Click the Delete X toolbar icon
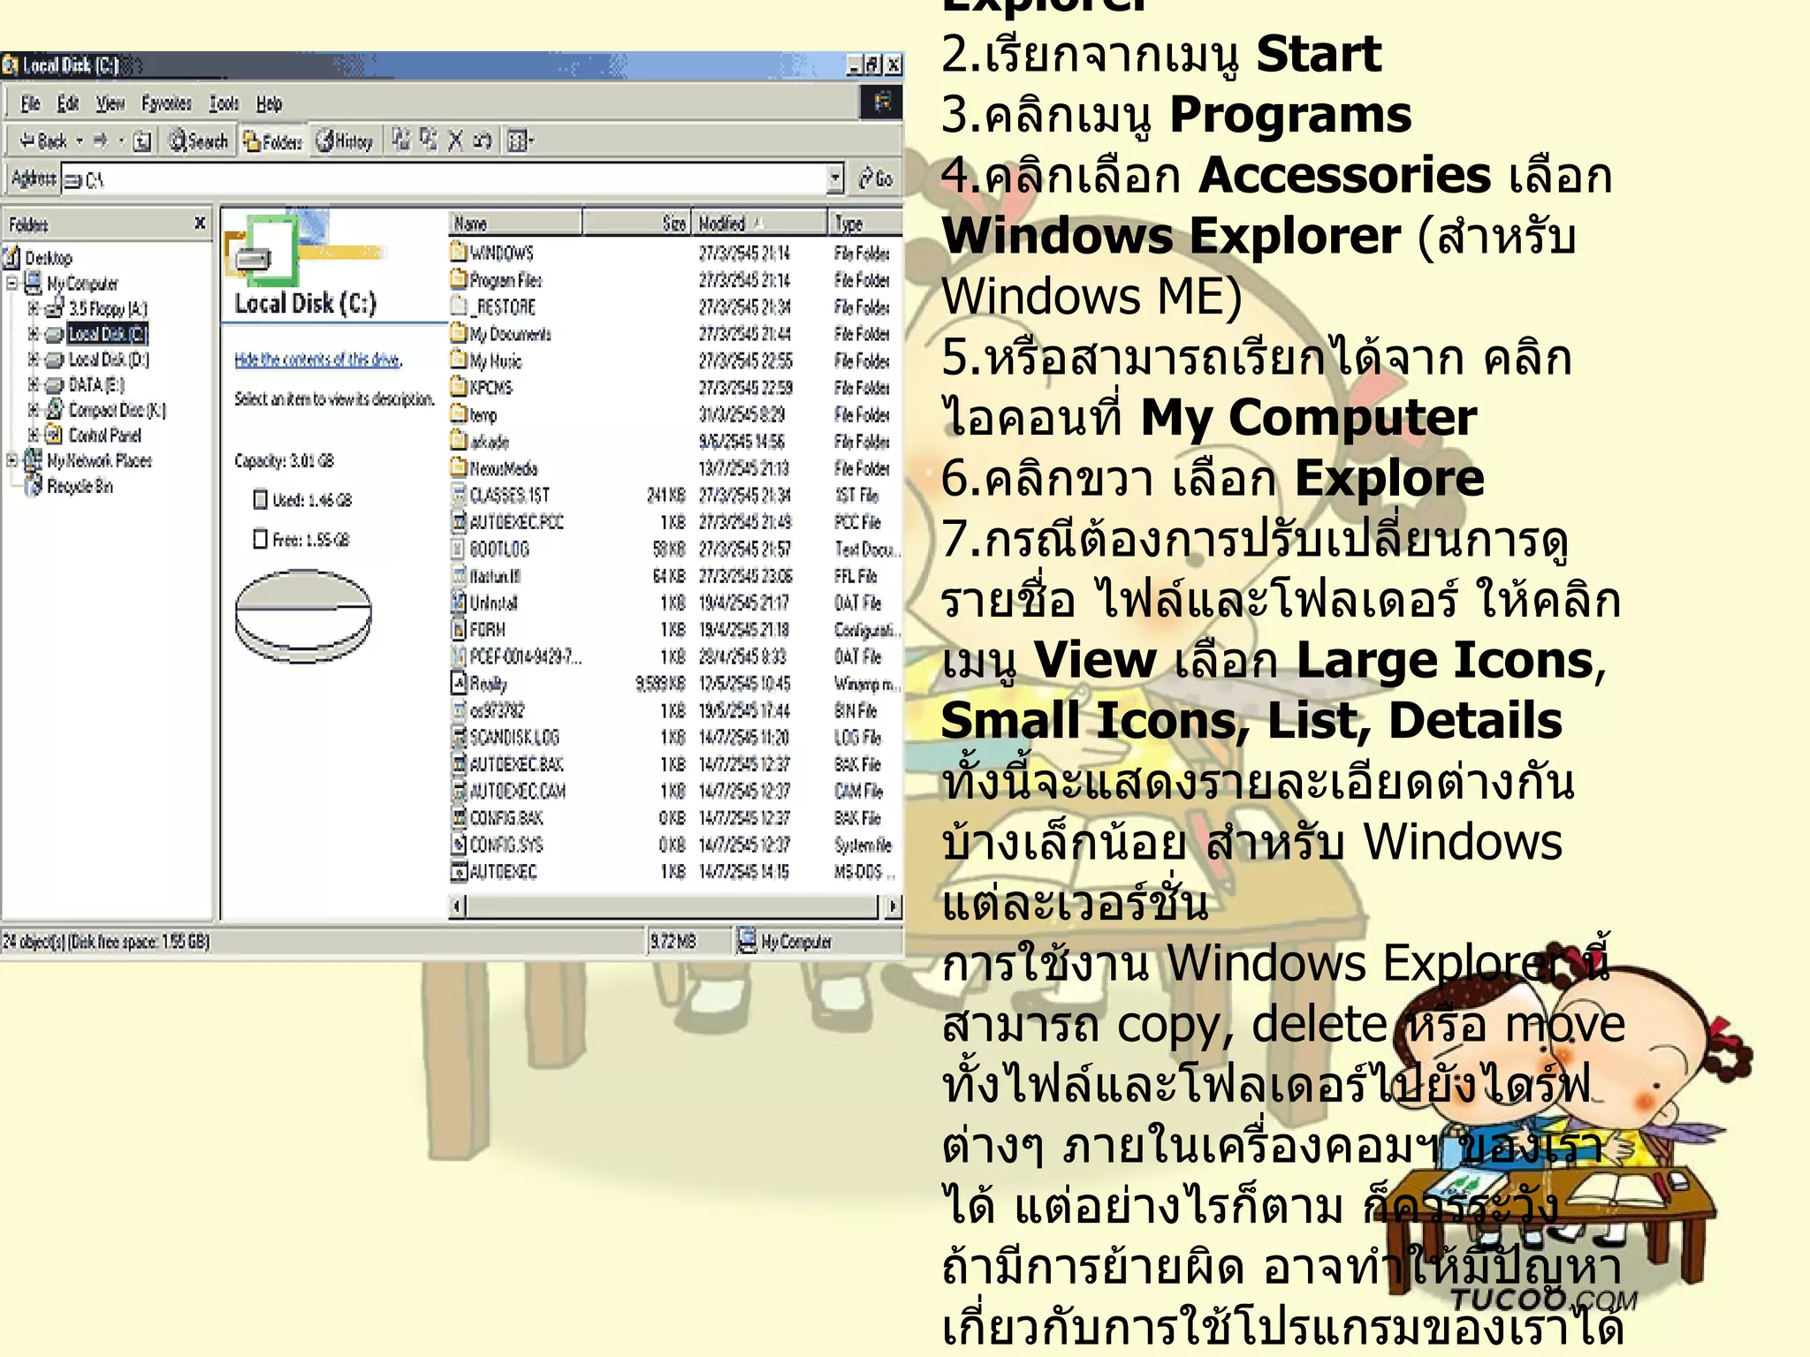The image size is (1810, 1357). [456, 140]
